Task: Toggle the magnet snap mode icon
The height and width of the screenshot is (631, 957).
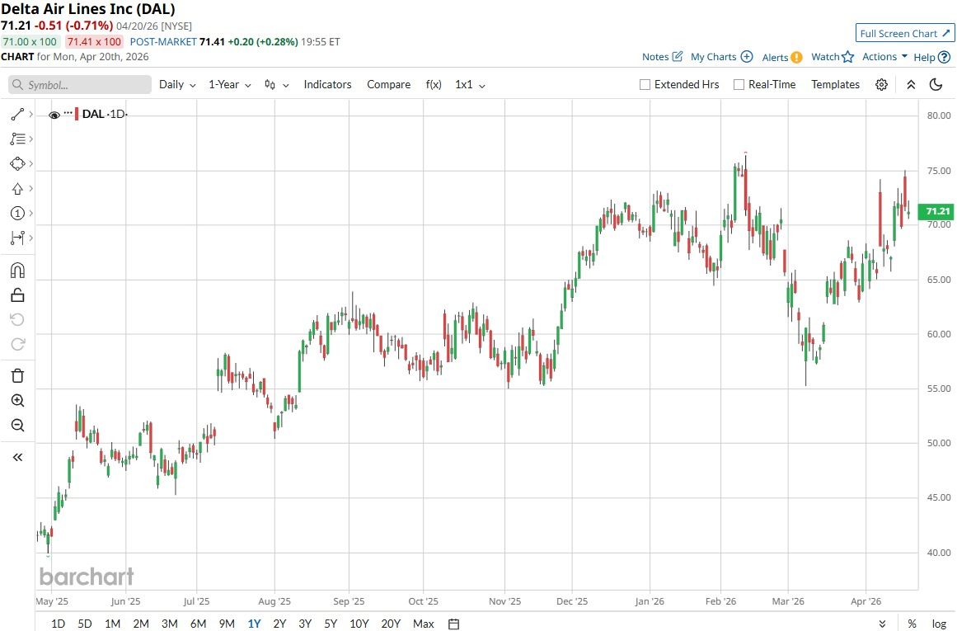Action: click(17, 271)
